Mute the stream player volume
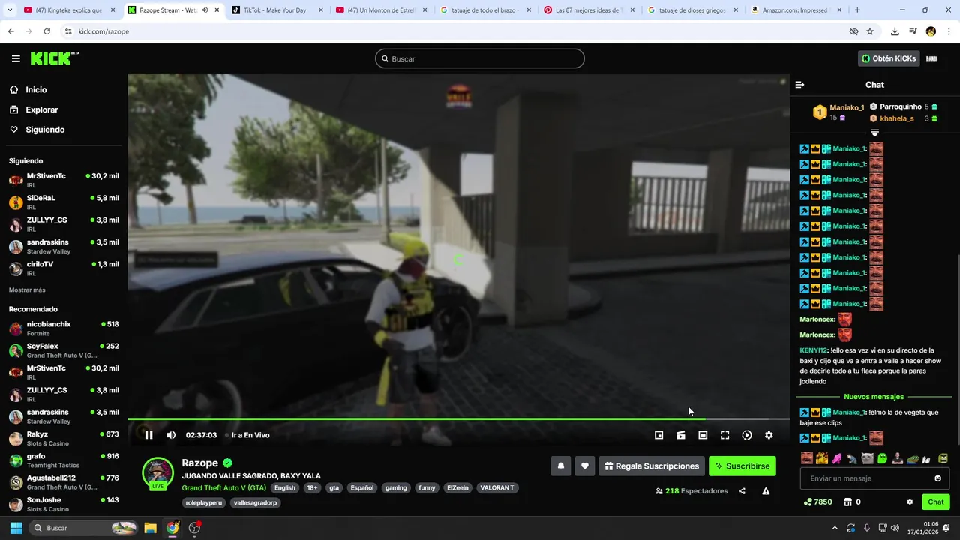Image resolution: width=960 pixels, height=540 pixels. point(171,435)
